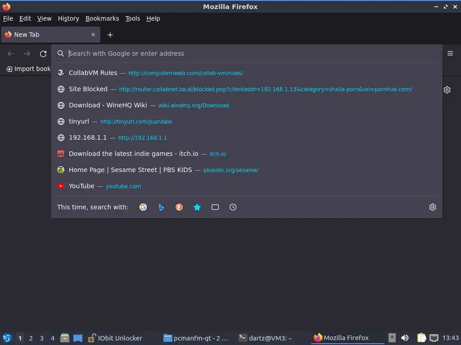Open the Edit menu
The image size is (461, 345).
[25, 18]
